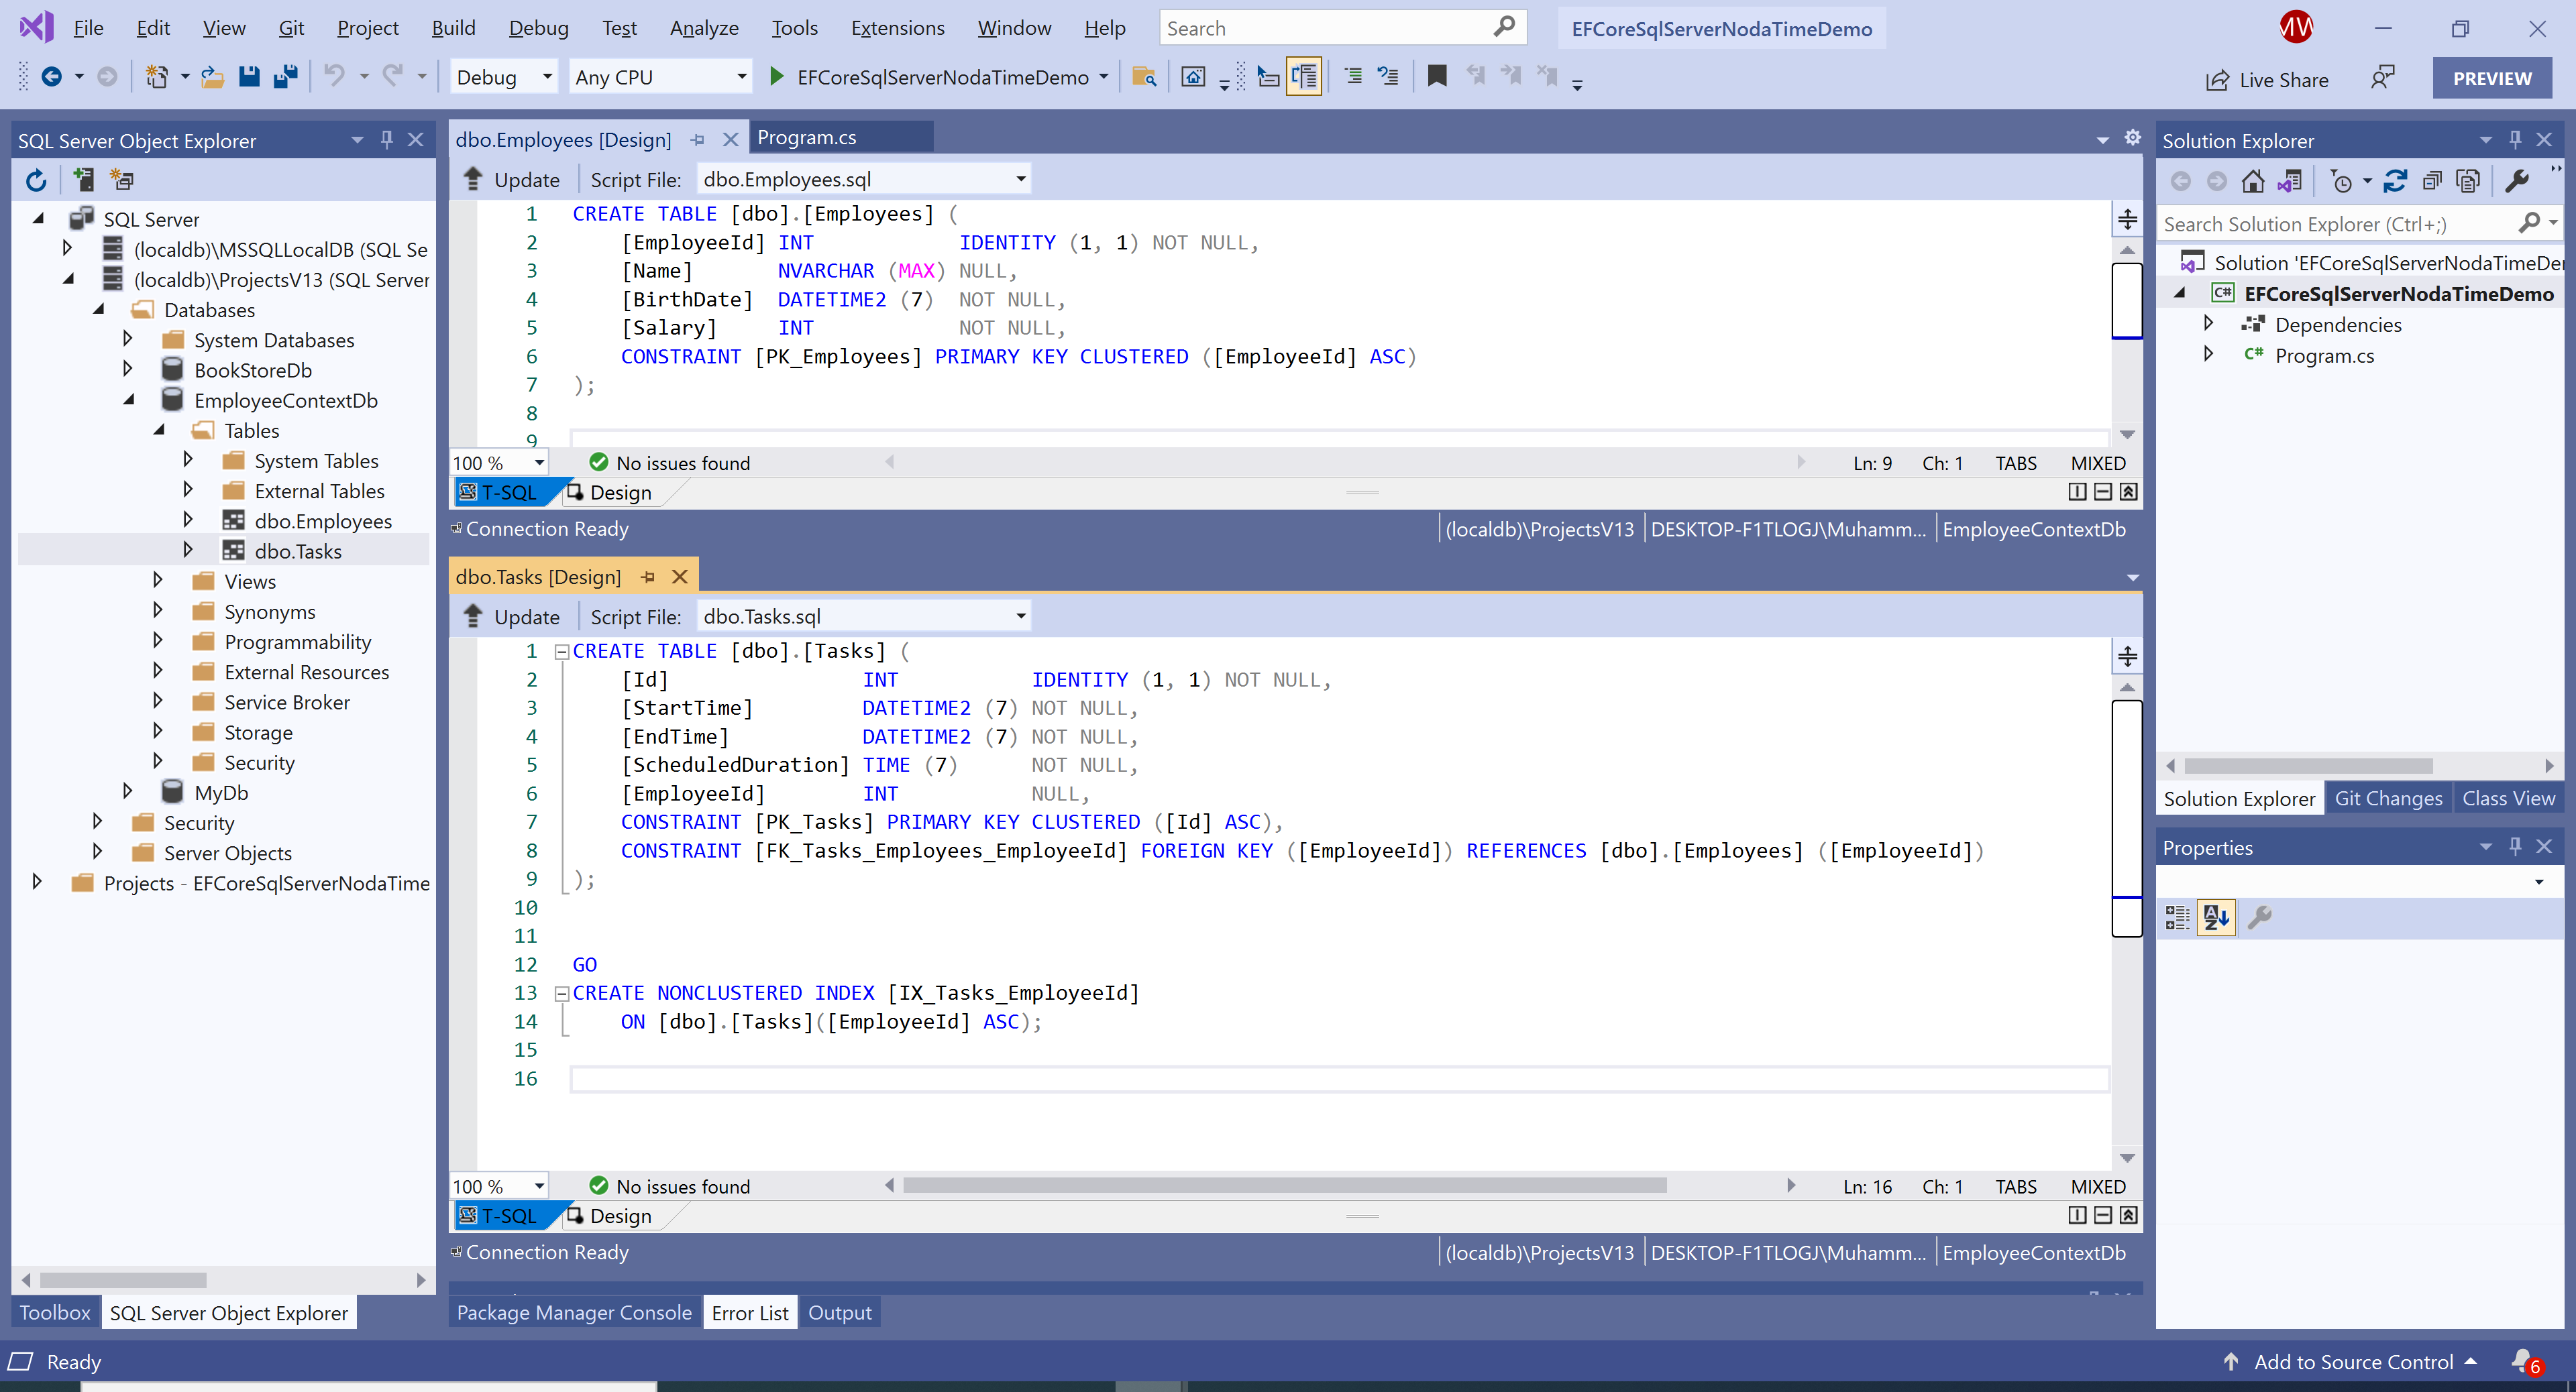The image size is (2576, 1392).
Task: Pin the dbo.Tasks [Design] tab
Action: 648,577
